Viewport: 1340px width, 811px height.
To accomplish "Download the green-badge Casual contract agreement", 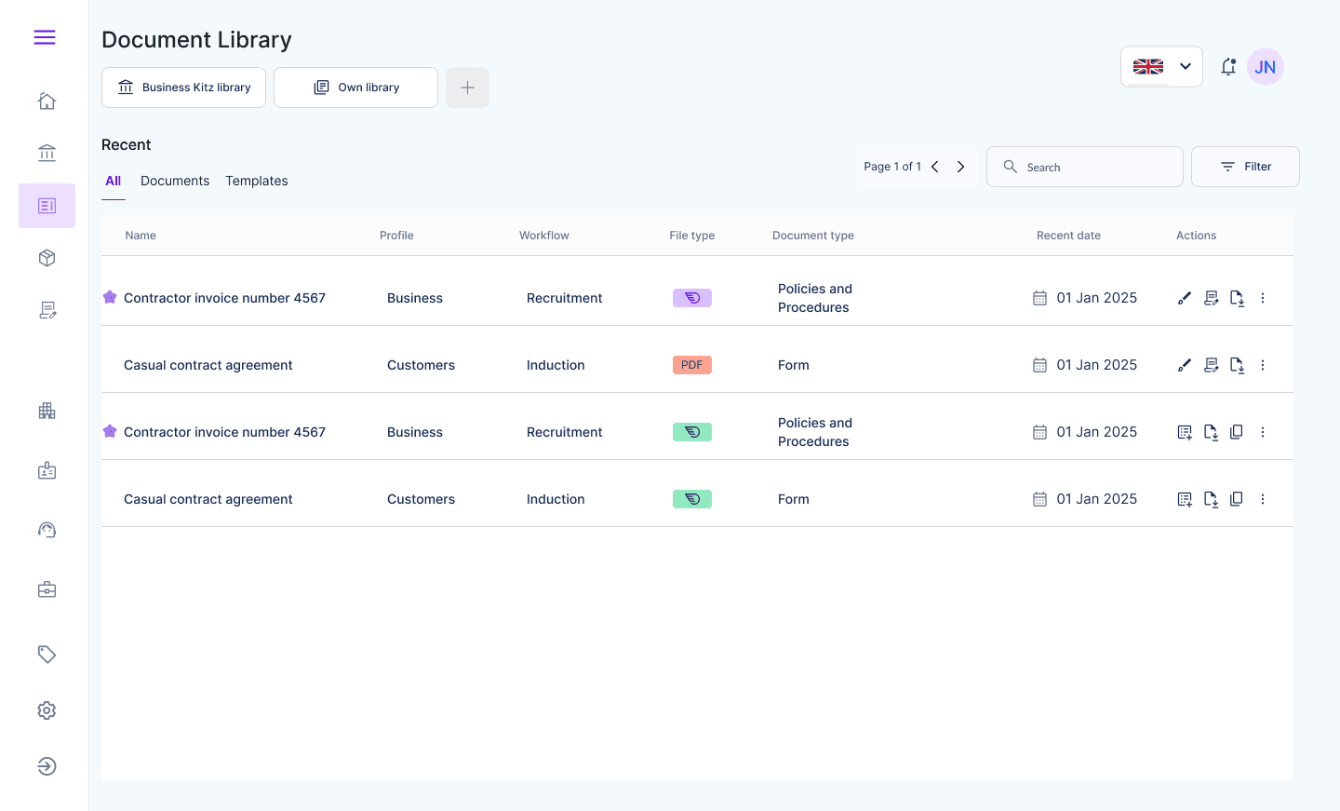I will tap(1211, 499).
